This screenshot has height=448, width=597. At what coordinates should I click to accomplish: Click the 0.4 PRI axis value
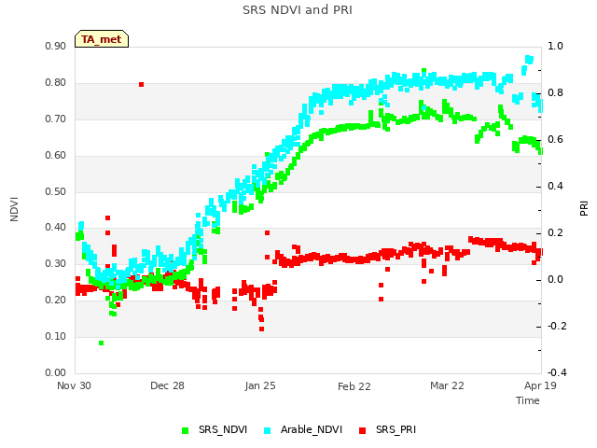click(555, 187)
